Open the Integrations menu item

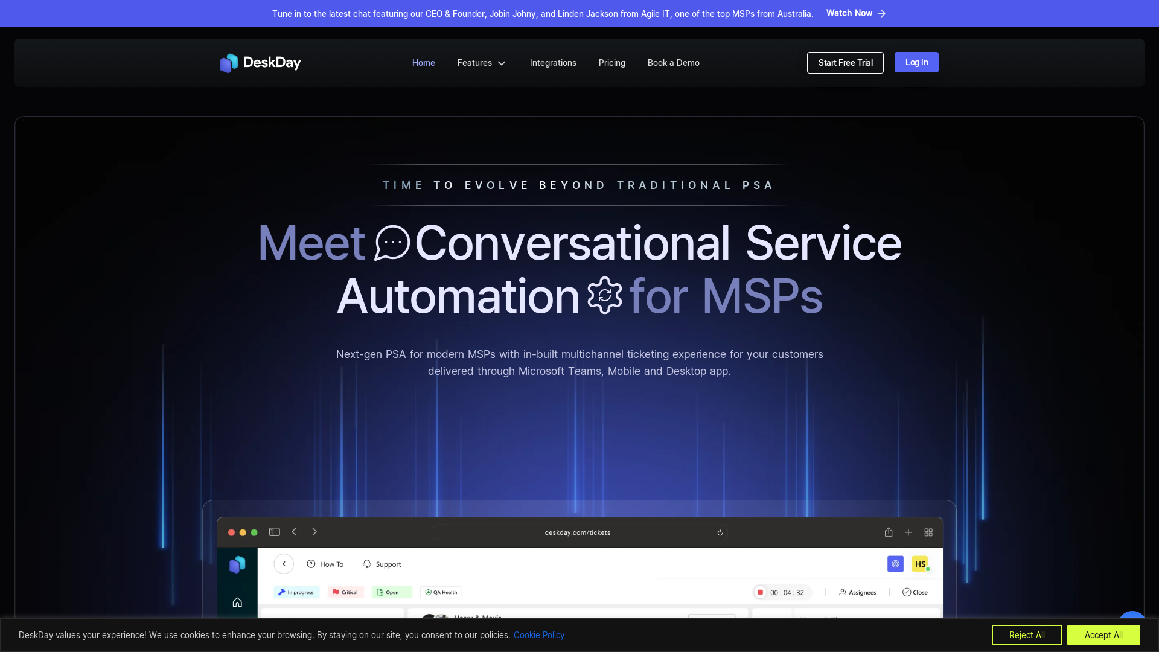pos(553,63)
